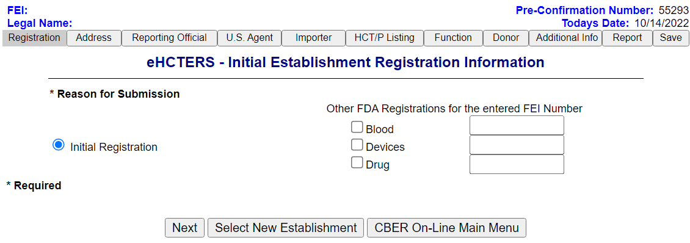Tick the Drug checkbox

coord(357,162)
